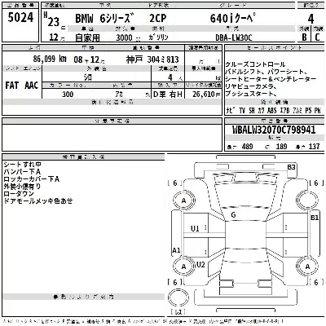Select the ナビ equipment code

point(231,111)
